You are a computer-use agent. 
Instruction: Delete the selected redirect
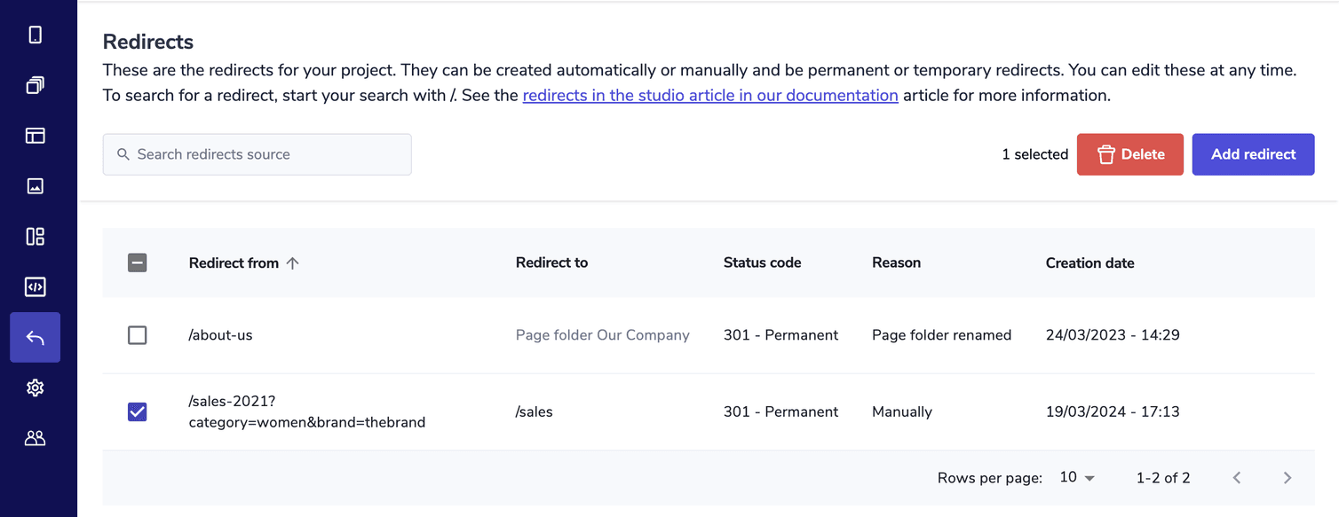coord(1129,153)
